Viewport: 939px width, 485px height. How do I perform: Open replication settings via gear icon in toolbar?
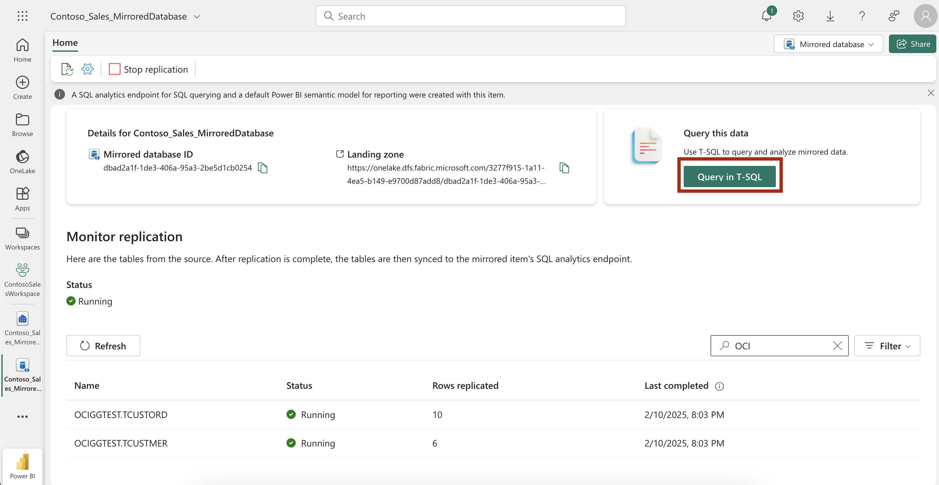point(87,69)
